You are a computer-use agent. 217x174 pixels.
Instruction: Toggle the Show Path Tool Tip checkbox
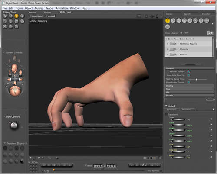[x=189, y=75]
